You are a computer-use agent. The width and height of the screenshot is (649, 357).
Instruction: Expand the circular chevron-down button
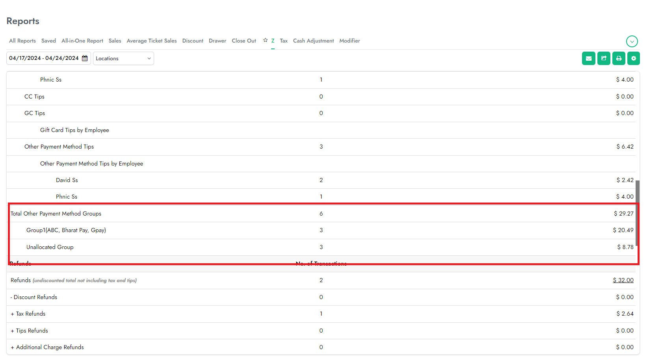(x=632, y=41)
